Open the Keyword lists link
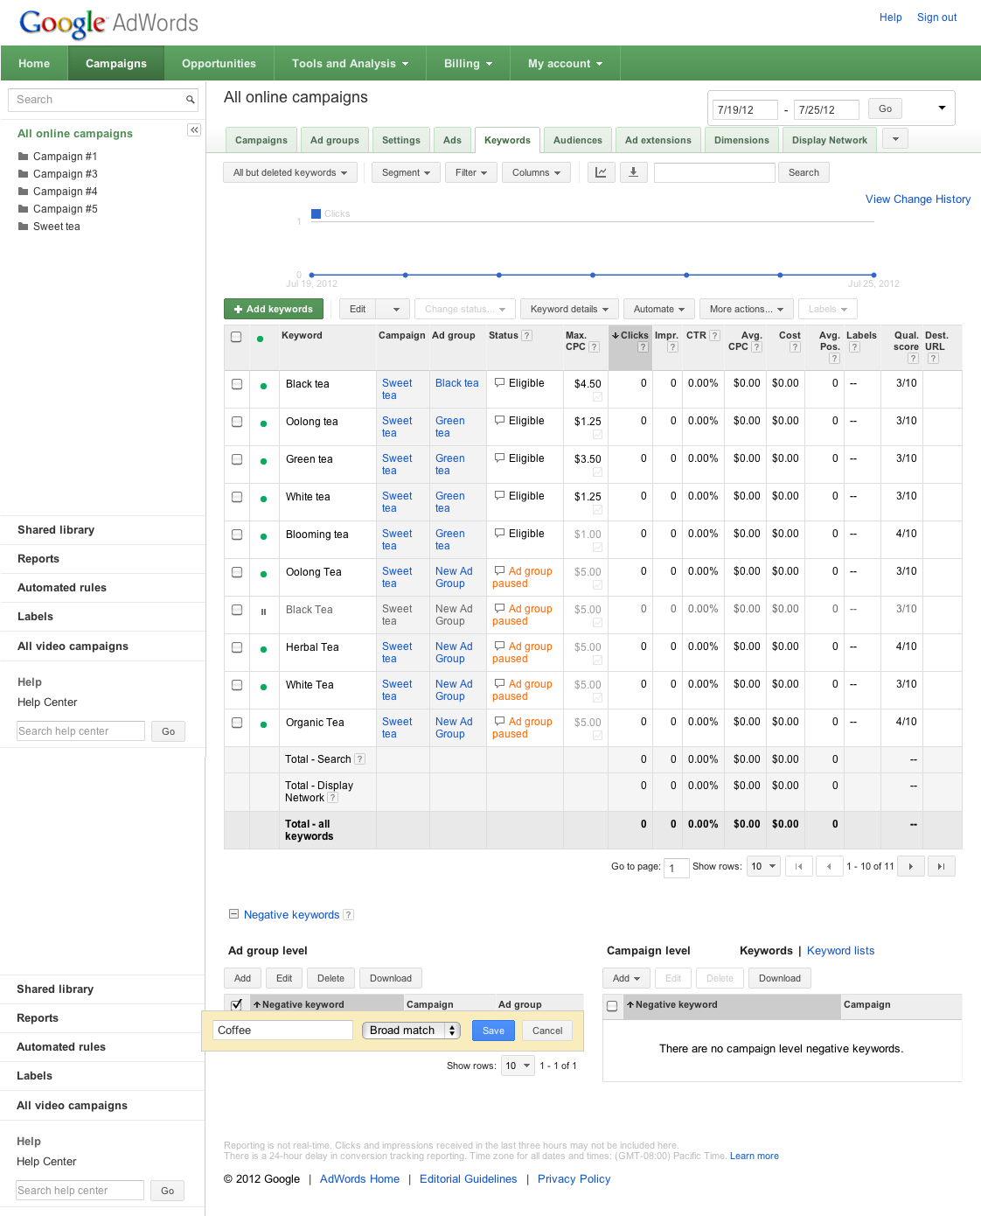 (840, 951)
